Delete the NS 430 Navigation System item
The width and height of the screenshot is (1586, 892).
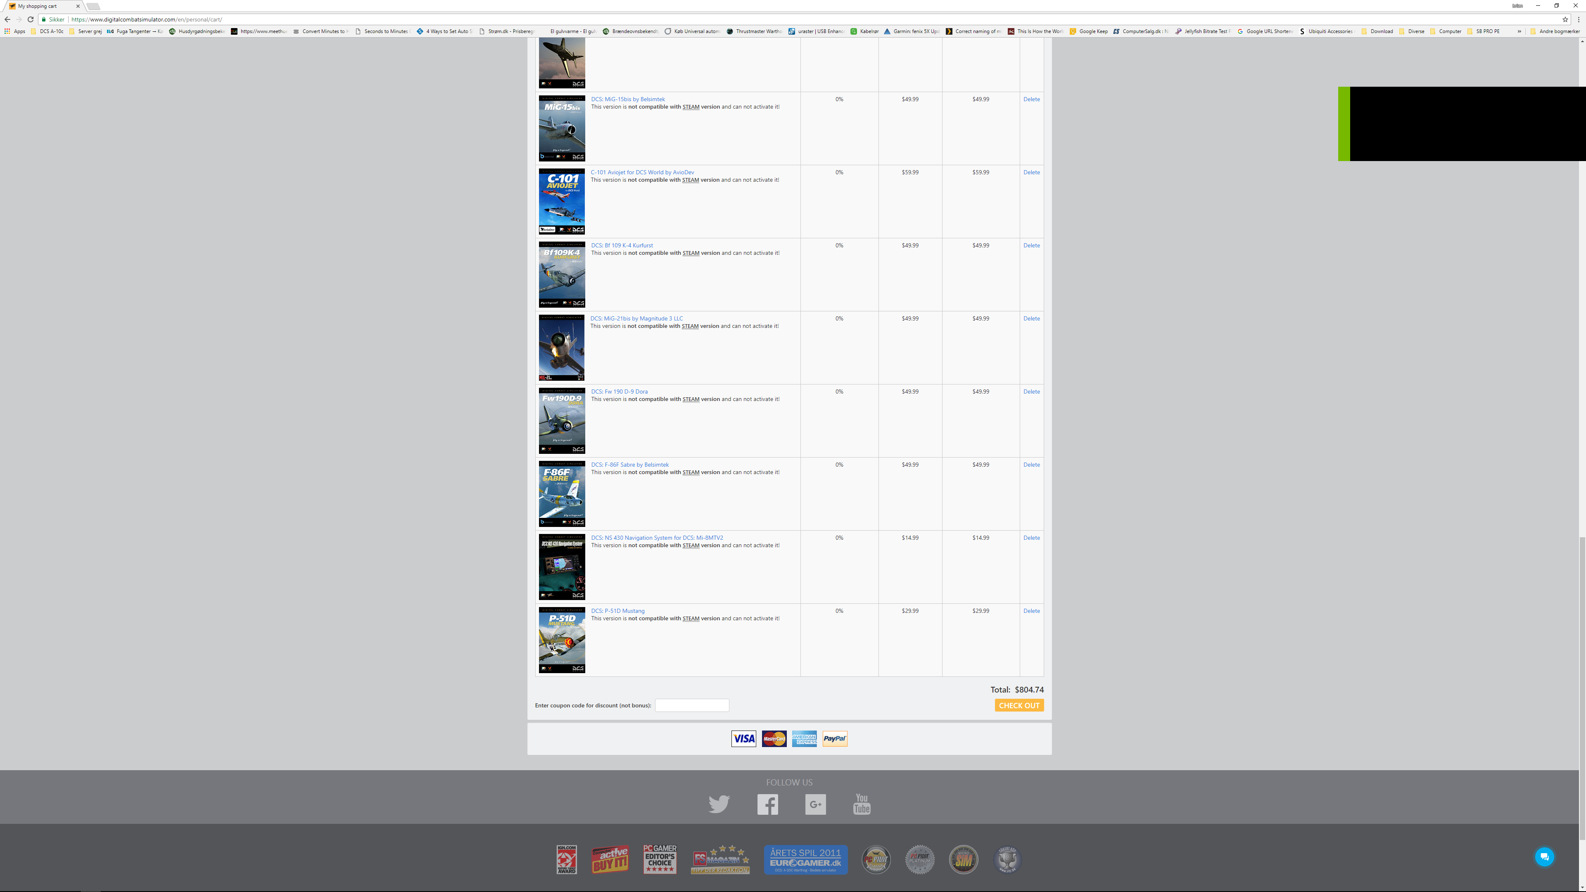pos(1031,538)
